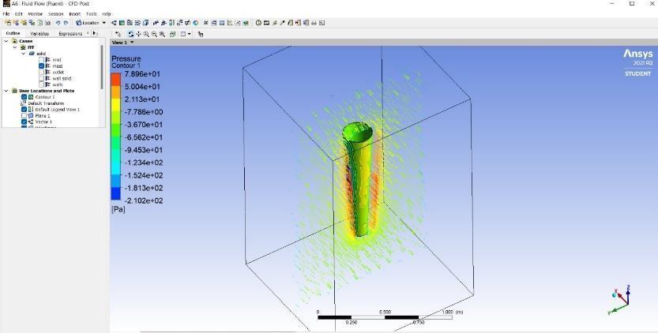Click the red band of pressure legend

click(x=116, y=79)
